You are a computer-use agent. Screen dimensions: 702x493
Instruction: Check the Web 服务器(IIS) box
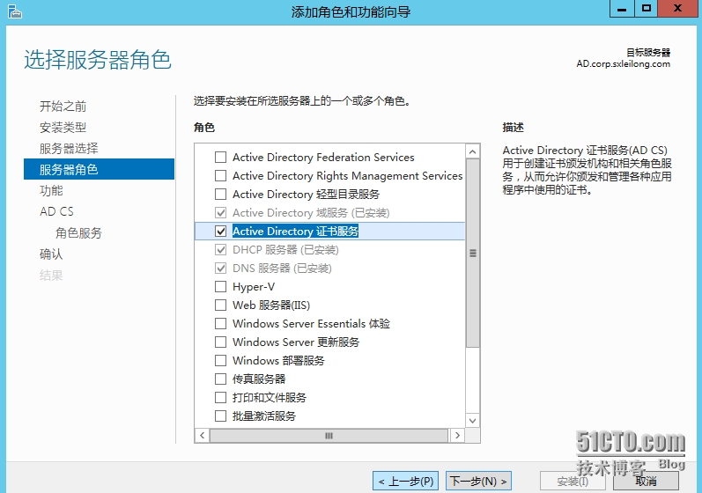221,305
